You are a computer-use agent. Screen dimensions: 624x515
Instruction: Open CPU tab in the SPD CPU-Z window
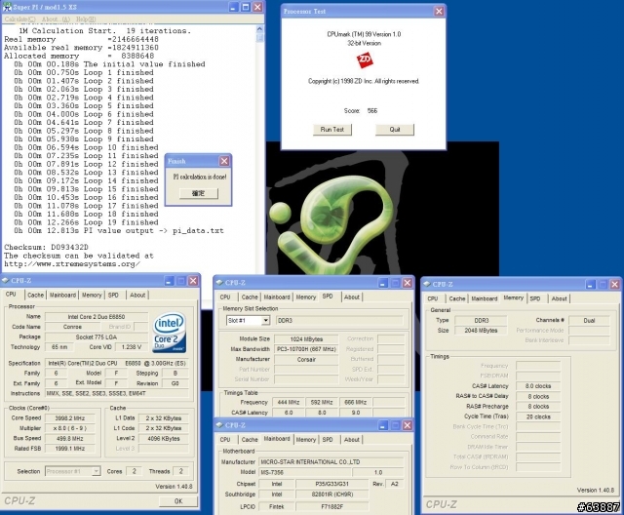225,297
